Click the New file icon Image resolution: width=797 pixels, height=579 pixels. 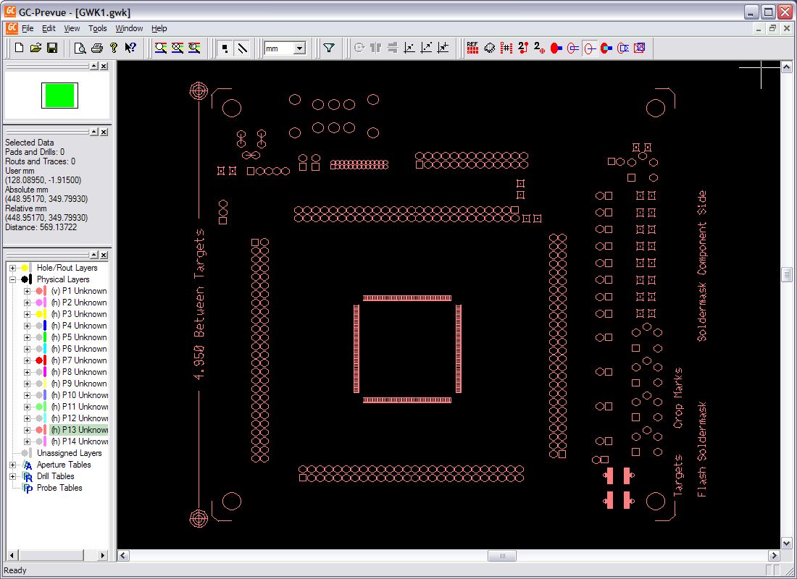click(x=20, y=48)
